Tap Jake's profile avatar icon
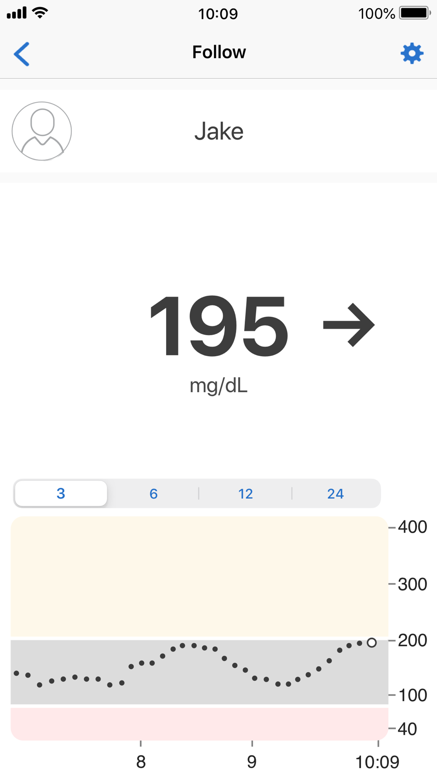Screen dimensions: 437x778 [x=42, y=131]
